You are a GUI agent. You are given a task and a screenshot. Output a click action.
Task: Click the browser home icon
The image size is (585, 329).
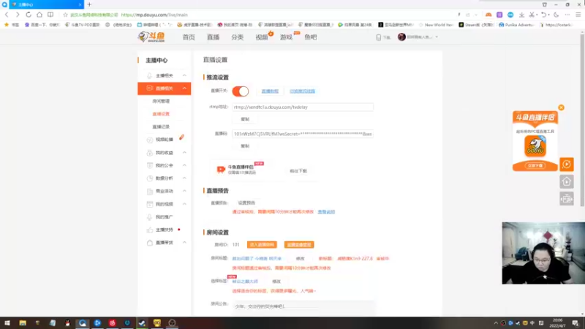[x=39, y=15]
